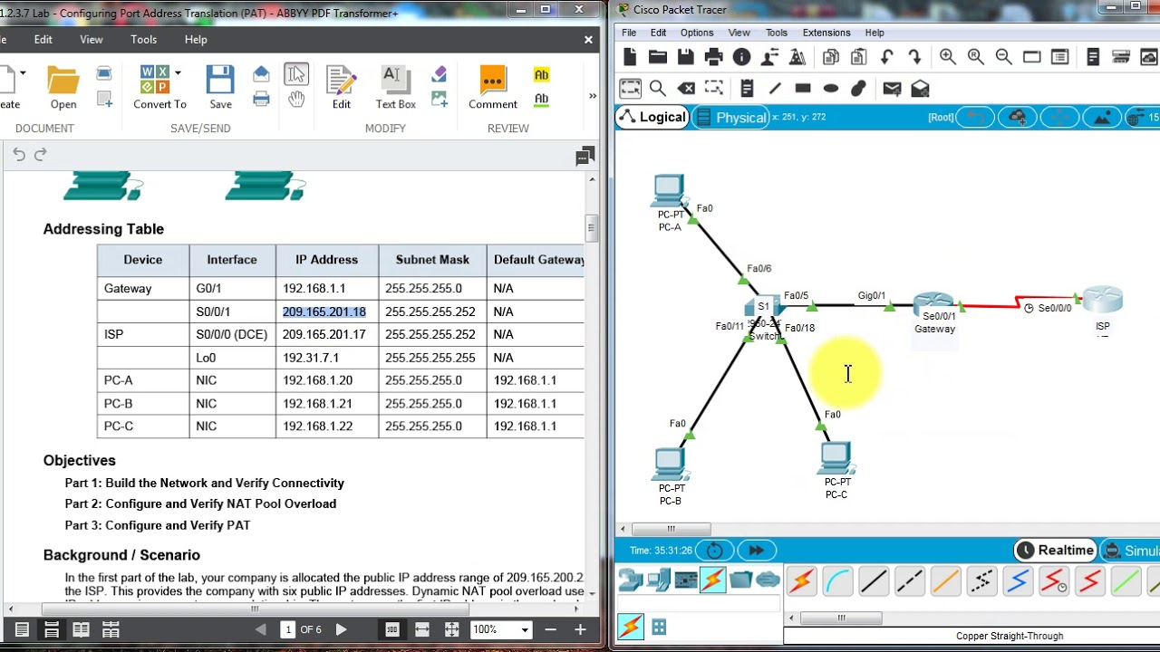1160x652 pixels.
Task: Choose the Copper Straight-Through cable
Action: click(x=874, y=580)
